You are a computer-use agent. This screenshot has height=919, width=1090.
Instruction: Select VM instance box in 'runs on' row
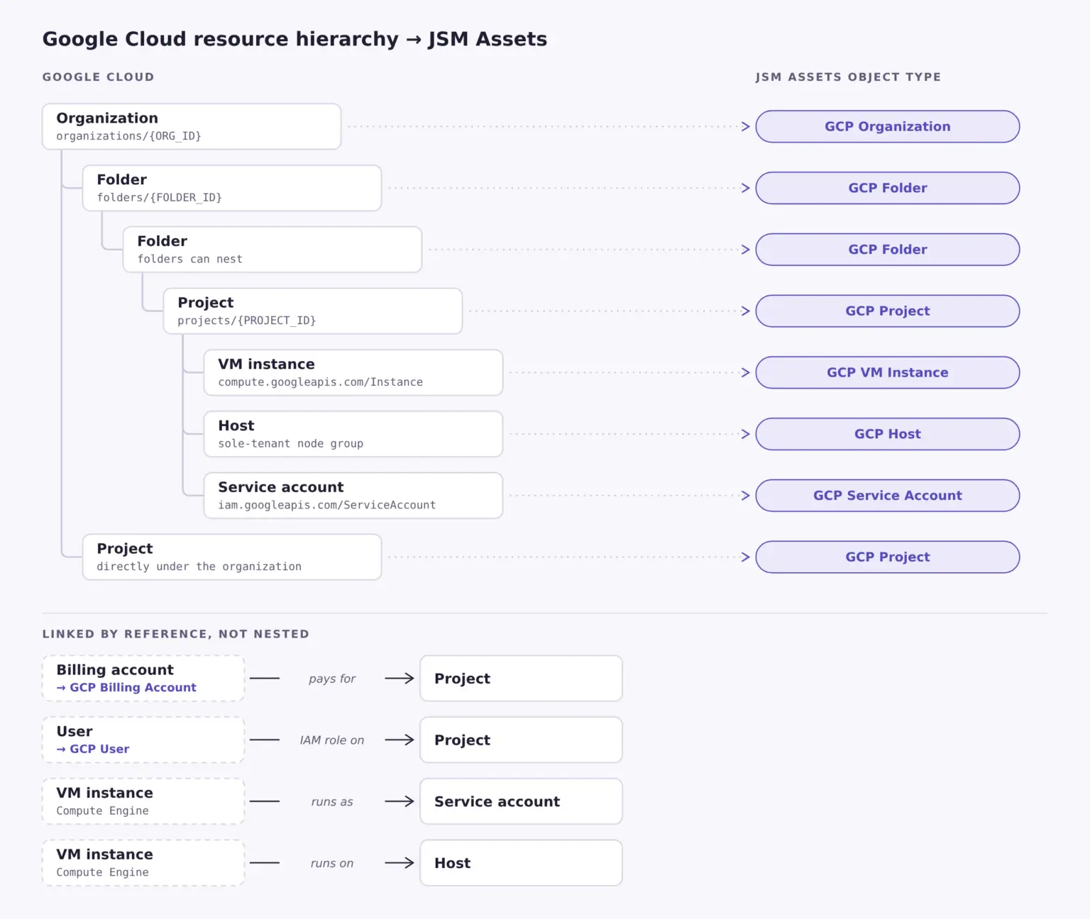[143, 863]
